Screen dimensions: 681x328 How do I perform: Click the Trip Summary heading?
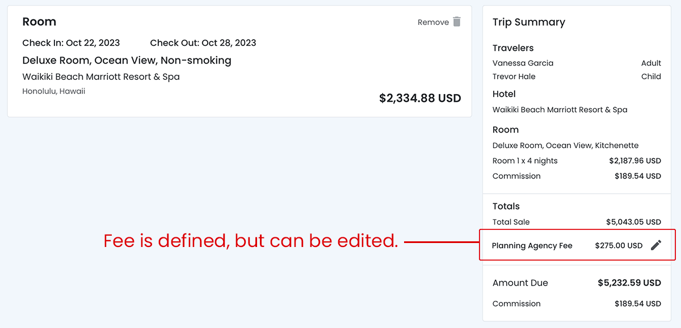coord(528,22)
